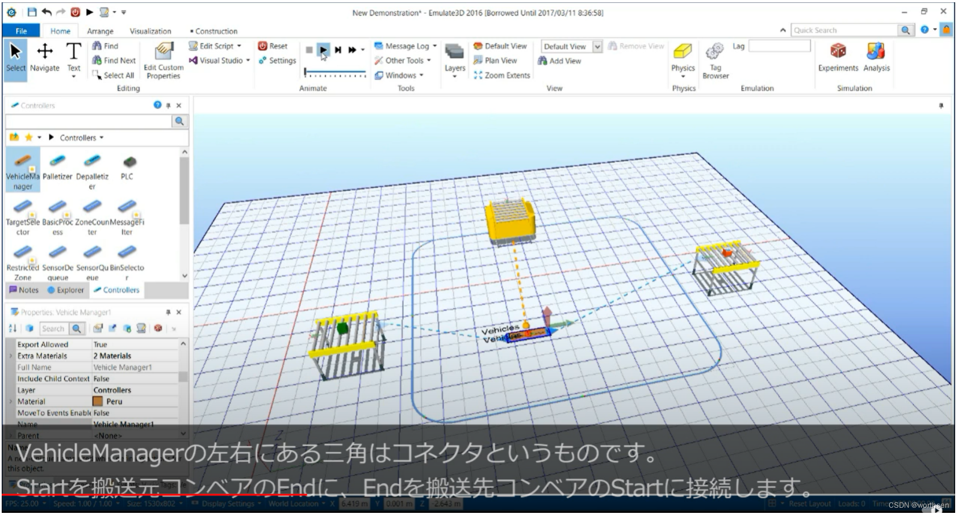Select the TargetSelector controller item

coord(23,216)
